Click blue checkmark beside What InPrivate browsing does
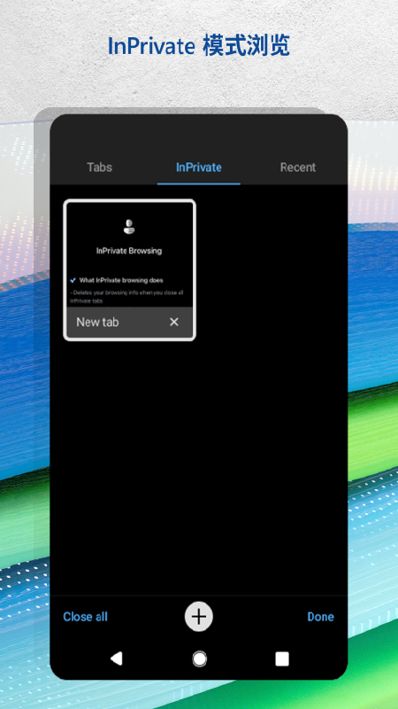Screen dimensions: 398x709 point(73,280)
